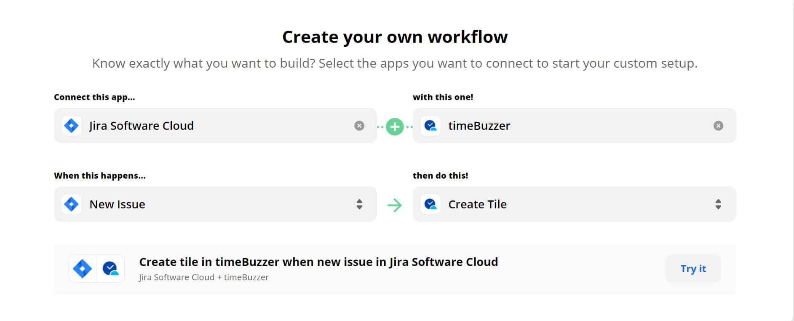
Task: Open the Create Tile action dropdown arrows
Action: point(718,204)
